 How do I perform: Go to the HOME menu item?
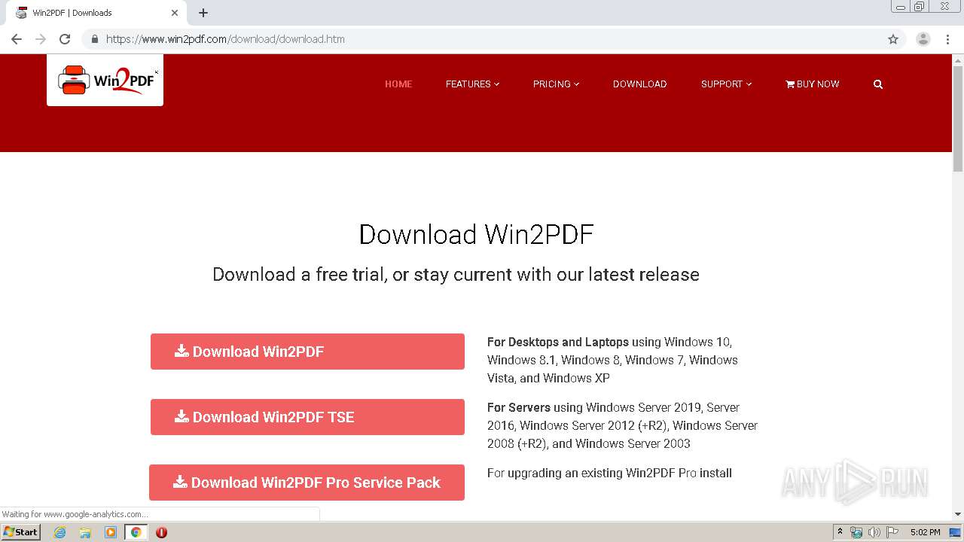click(x=398, y=84)
